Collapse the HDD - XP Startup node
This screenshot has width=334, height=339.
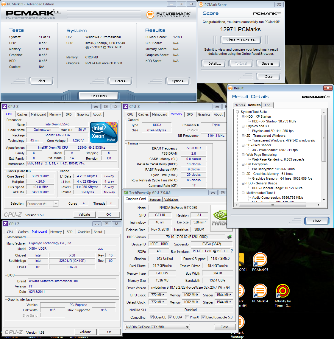[x=243, y=116]
